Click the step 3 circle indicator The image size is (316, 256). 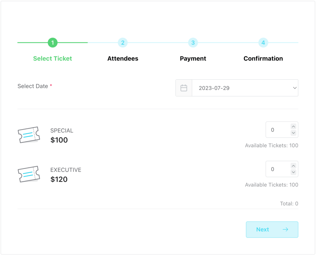[193, 43]
